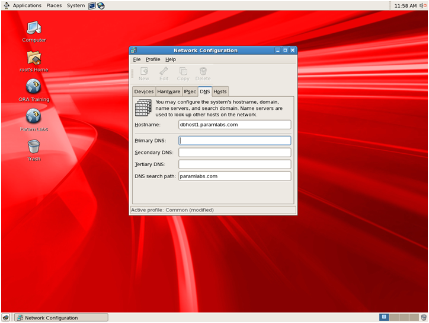
Task: Click the Active profile status bar text
Action: pyautogui.click(x=172, y=210)
